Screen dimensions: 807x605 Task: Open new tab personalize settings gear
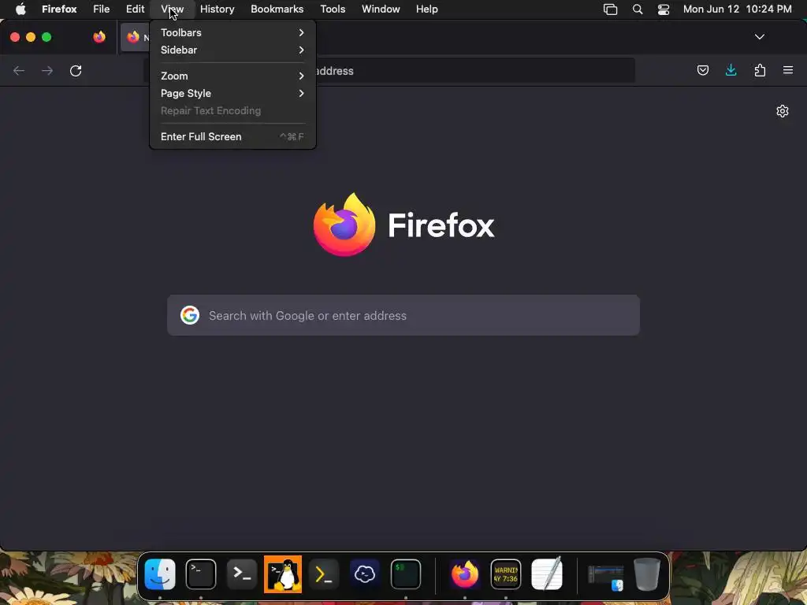point(783,111)
